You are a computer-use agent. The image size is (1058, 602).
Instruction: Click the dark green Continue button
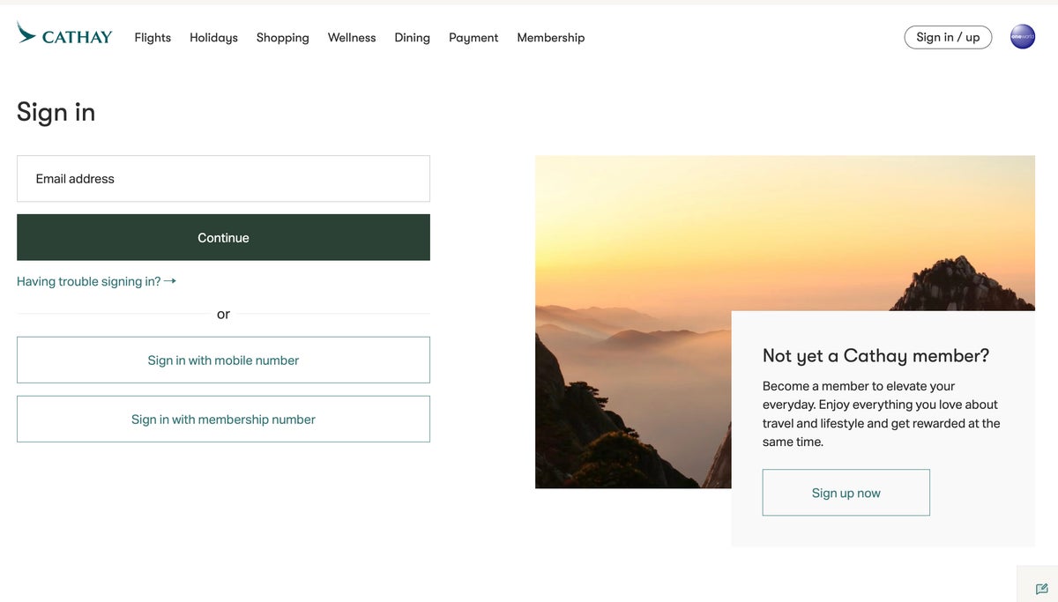tap(223, 238)
